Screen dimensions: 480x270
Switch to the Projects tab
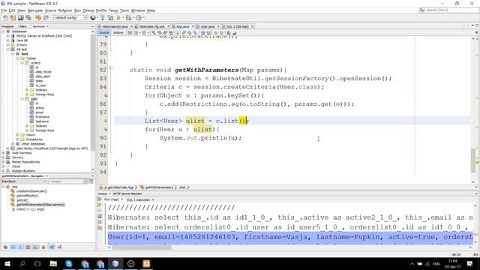[8, 27]
